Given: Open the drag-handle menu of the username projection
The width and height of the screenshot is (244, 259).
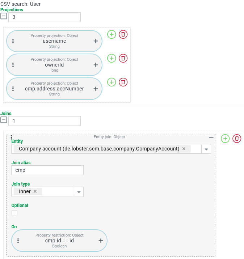Looking at the screenshot, I should pos(13,41).
